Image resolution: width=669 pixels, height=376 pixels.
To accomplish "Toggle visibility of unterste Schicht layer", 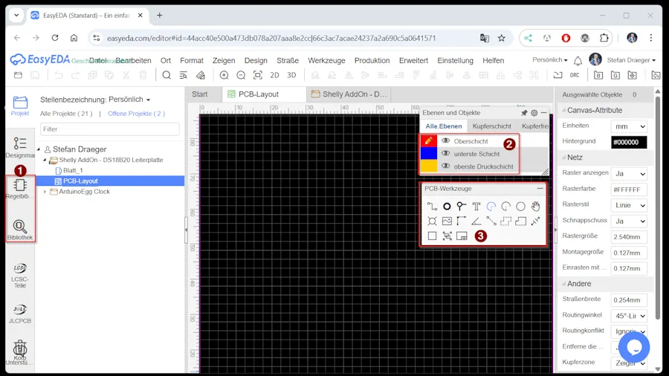I will tap(445, 154).
